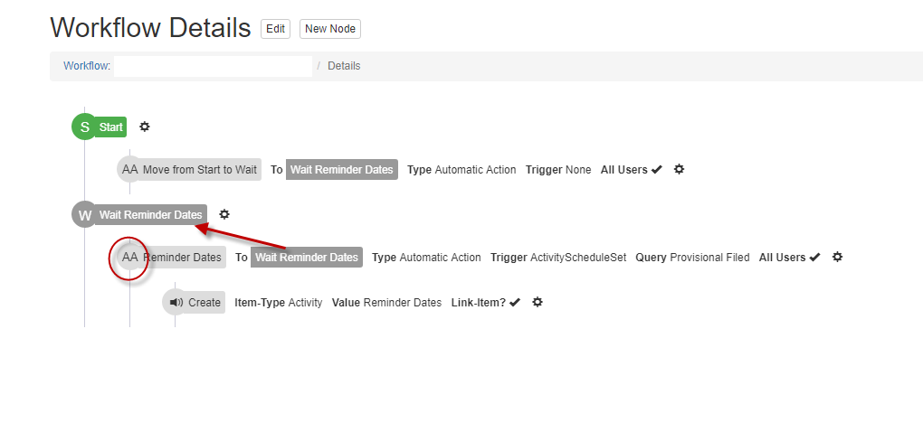
Task: Click the blank workflow name field in breadcrumb
Action: pyautogui.click(x=213, y=66)
